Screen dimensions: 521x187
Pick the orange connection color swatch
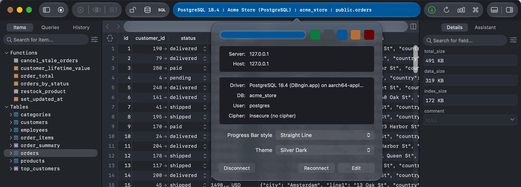click(356, 35)
